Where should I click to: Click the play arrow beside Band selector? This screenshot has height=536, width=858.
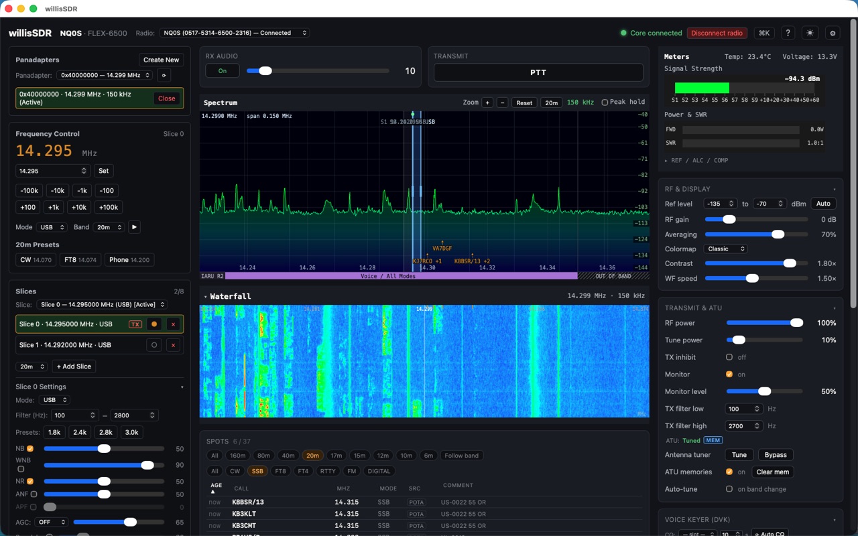pos(134,227)
